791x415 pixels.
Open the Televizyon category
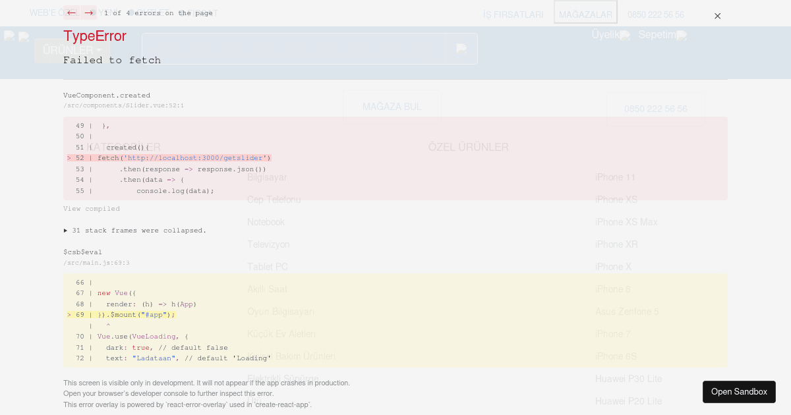coord(268,244)
